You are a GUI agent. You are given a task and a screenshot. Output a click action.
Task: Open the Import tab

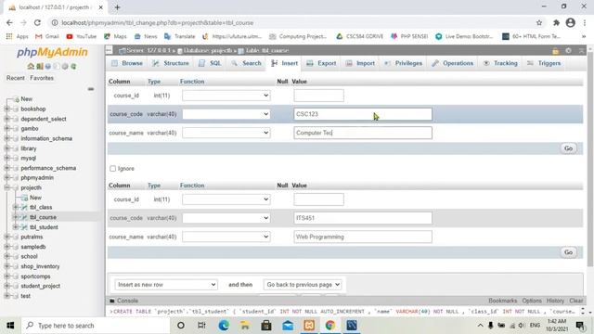pos(360,63)
